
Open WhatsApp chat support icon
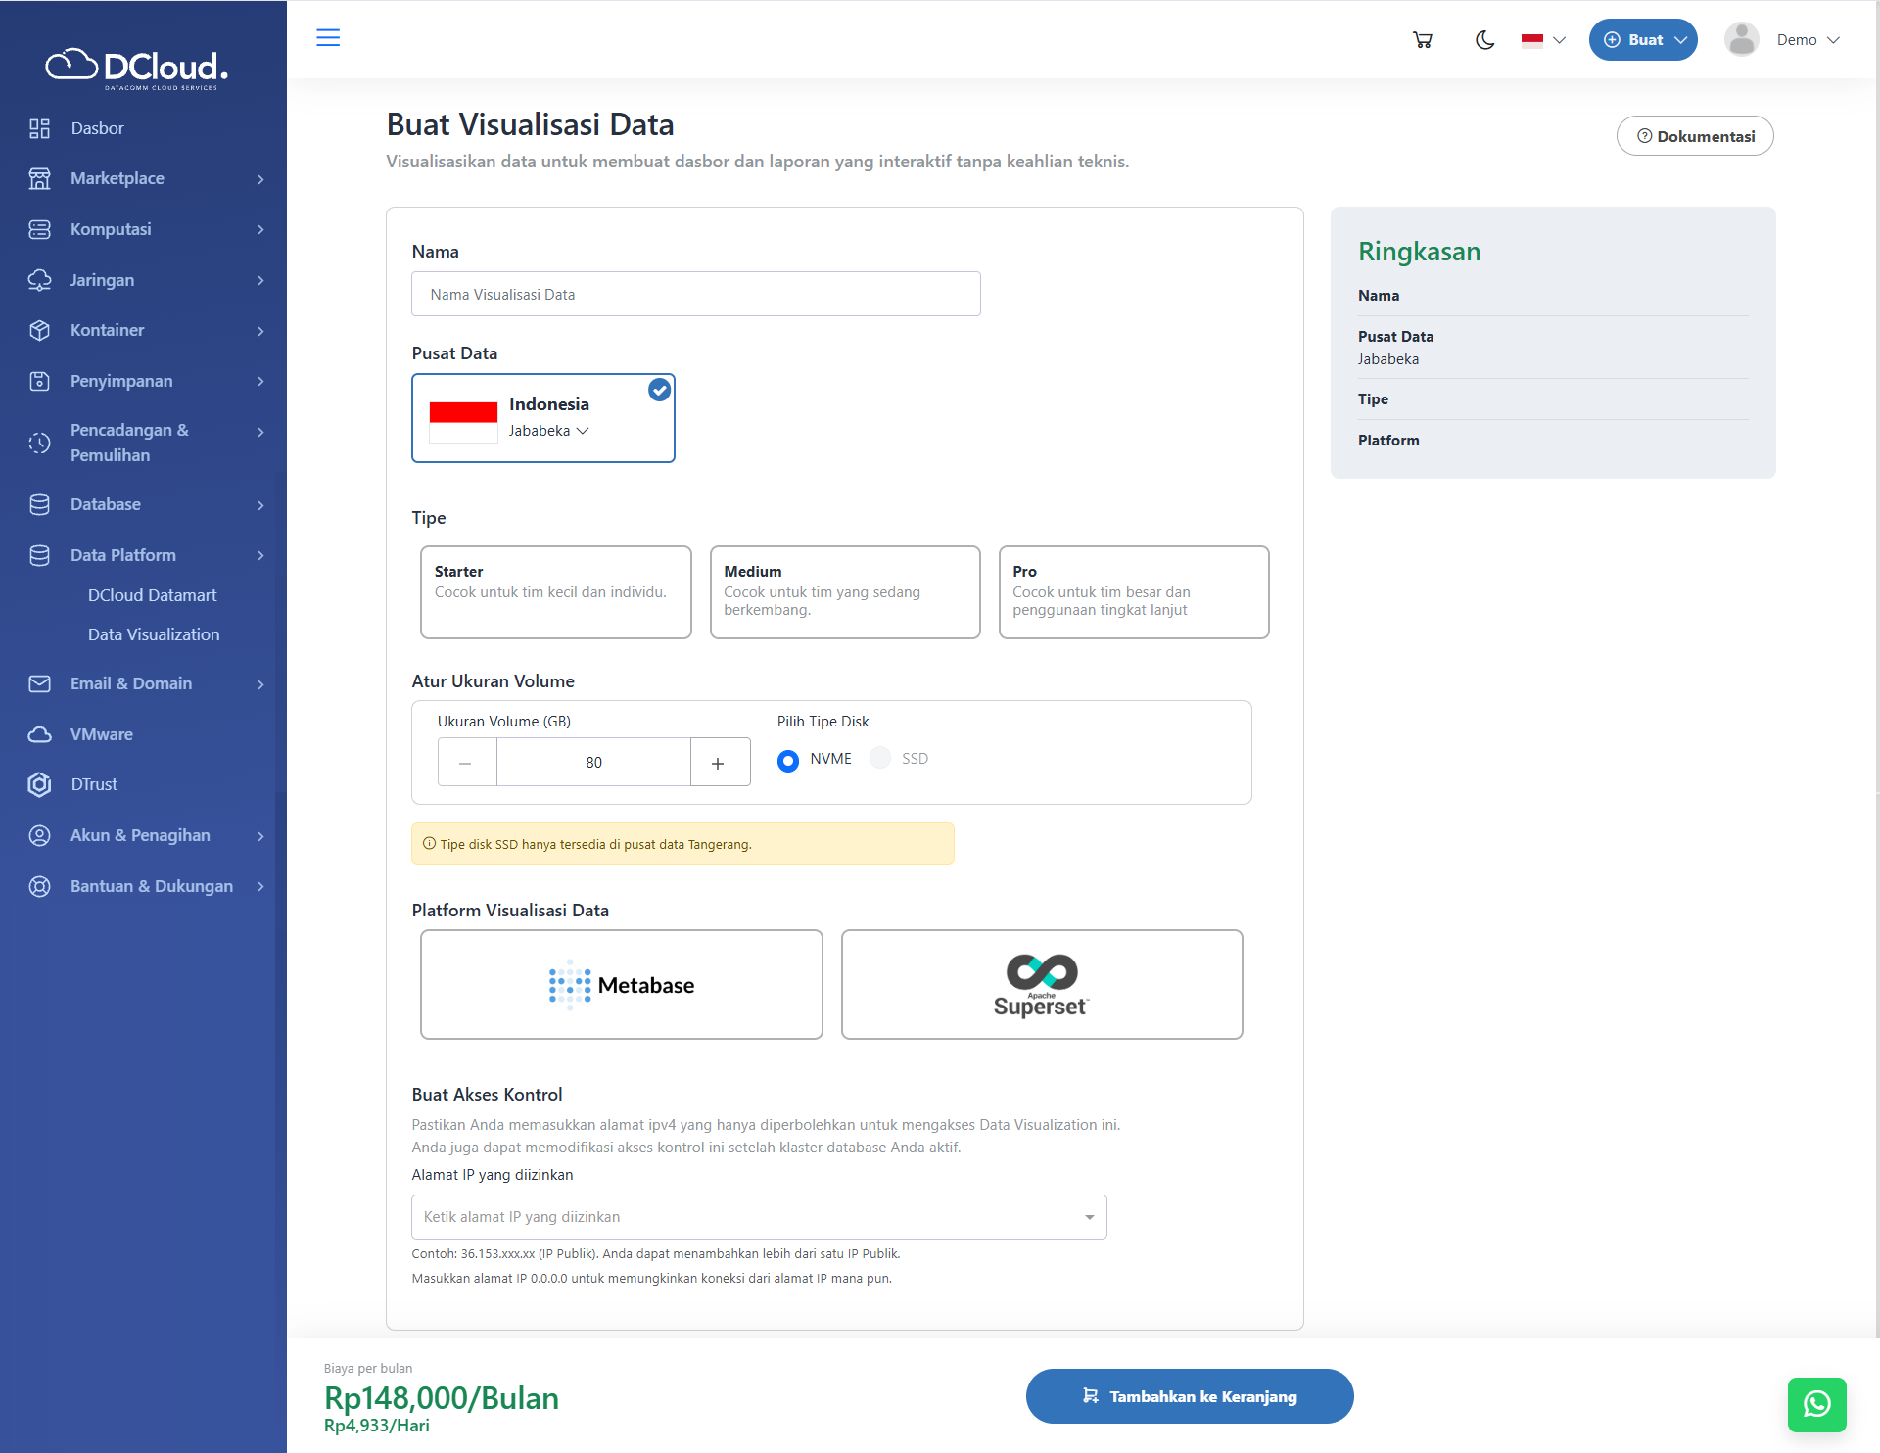click(1816, 1404)
